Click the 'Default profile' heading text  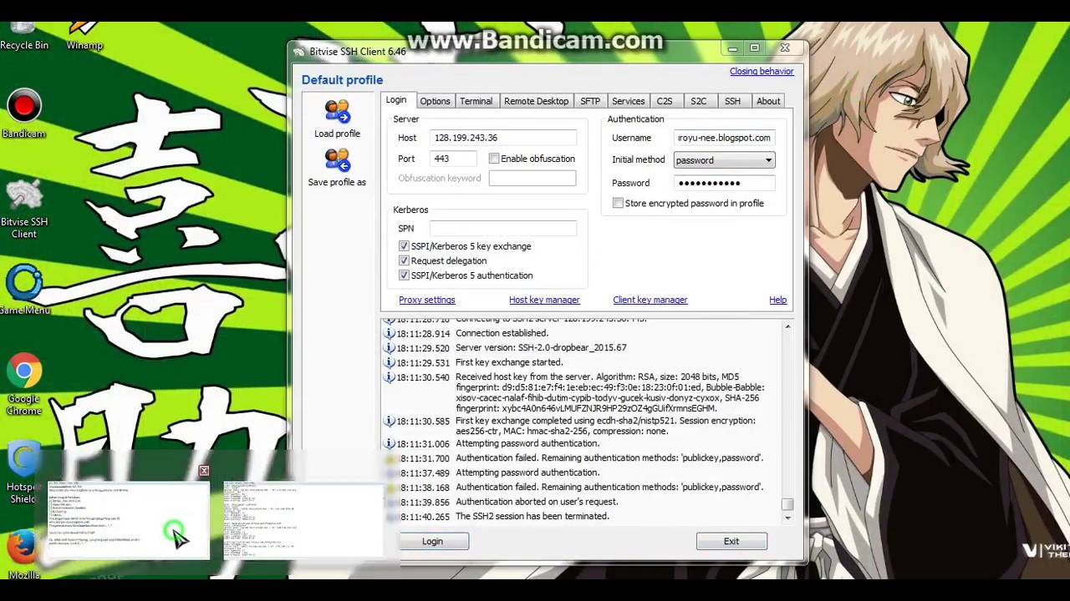coord(342,80)
